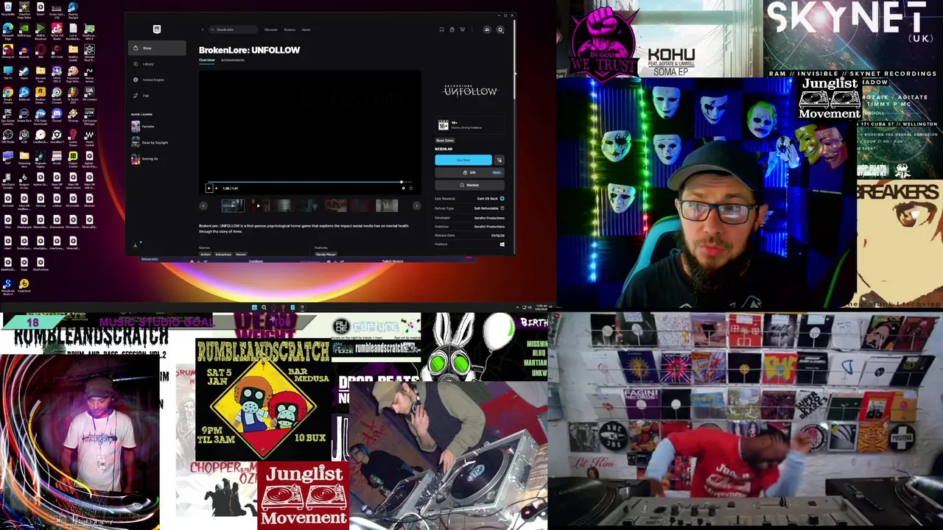
Task: Open FL Studio desktop icon
Action: click(73, 94)
